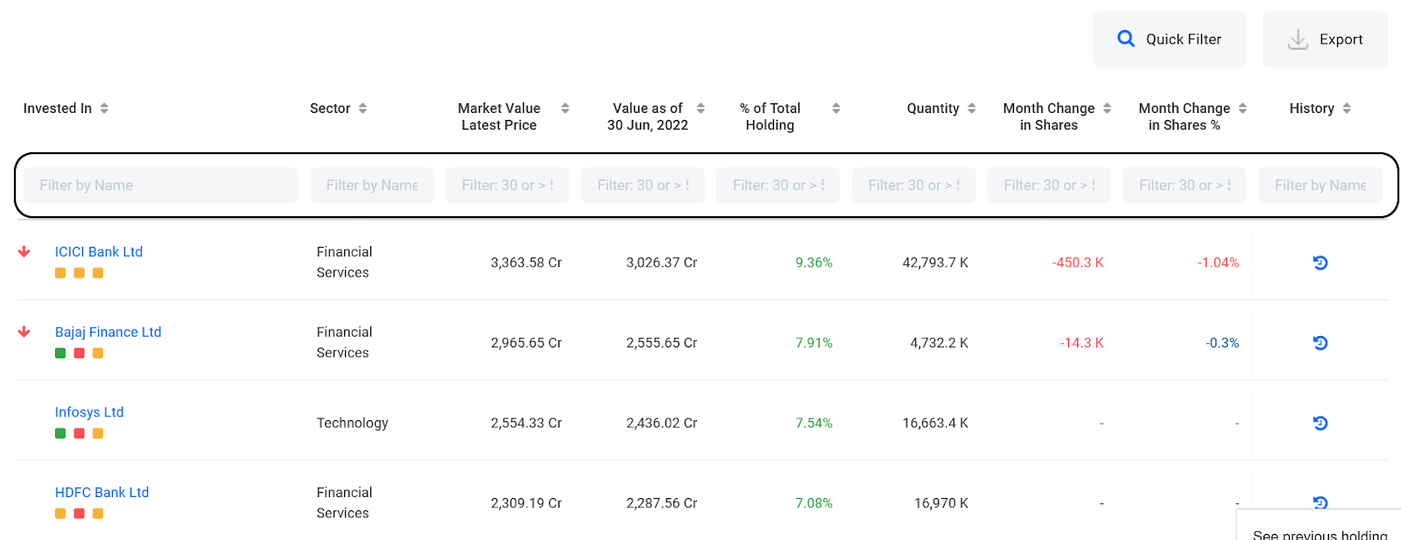The image size is (1401, 540).
Task: Select Bajaj Finance change -0.3%
Action: [1222, 343]
